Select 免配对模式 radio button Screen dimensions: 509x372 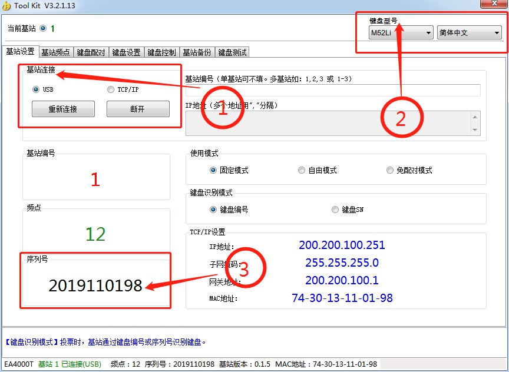[390, 170]
